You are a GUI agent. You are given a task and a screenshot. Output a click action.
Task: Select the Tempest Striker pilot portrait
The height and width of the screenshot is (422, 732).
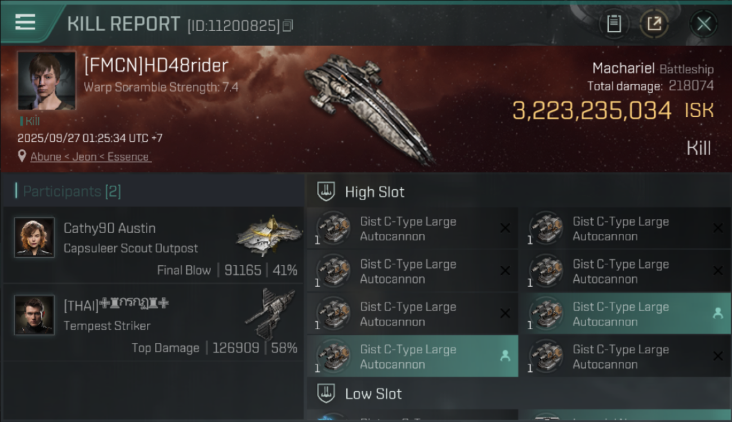(x=34, y=315)
